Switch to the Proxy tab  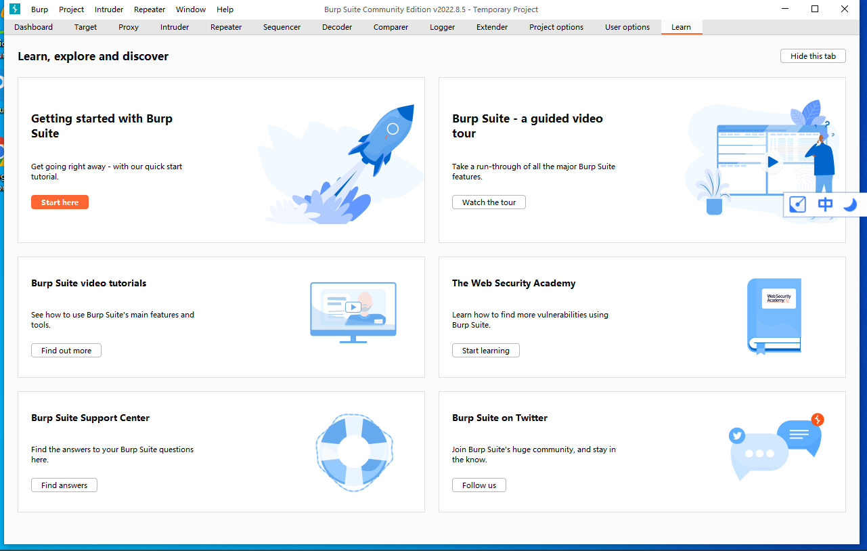click(x=129, y=27)
